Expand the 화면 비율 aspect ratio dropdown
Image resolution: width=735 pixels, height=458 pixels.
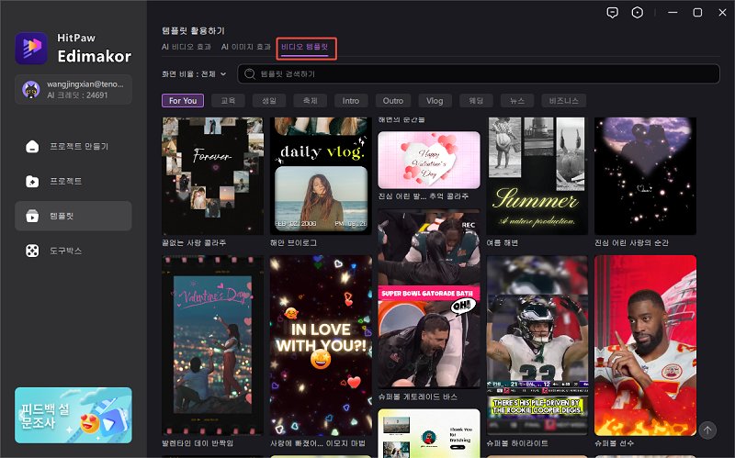(x=194, y=74)
